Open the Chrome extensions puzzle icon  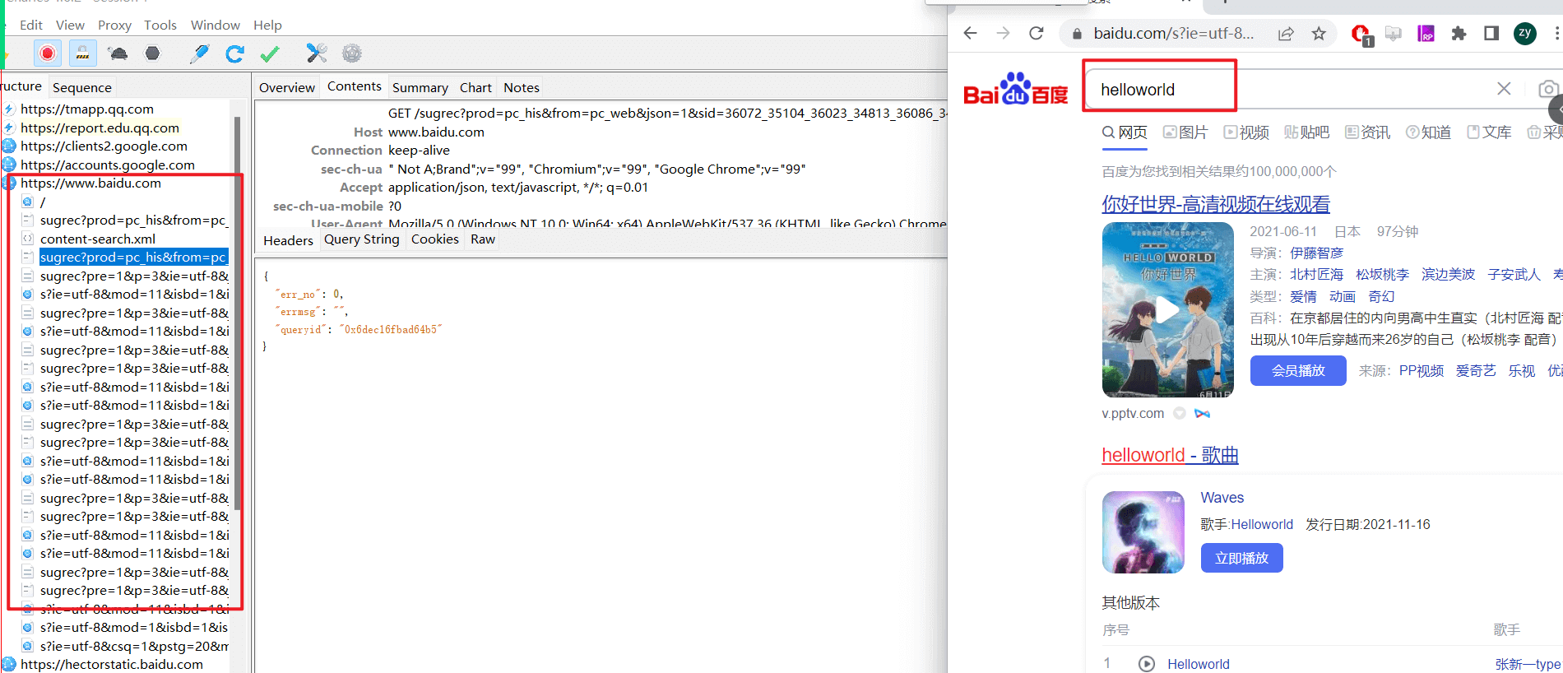1459,33
